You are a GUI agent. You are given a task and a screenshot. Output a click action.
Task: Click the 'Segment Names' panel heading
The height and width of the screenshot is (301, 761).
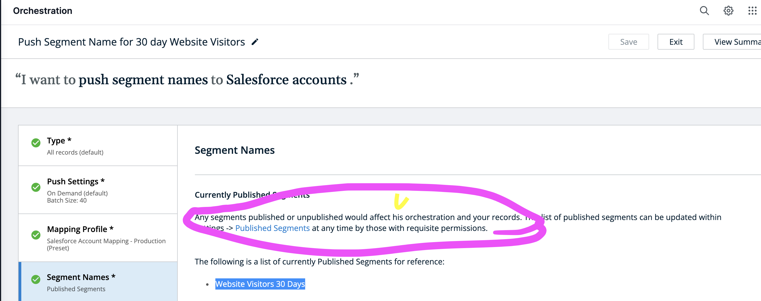pos(234,150)
